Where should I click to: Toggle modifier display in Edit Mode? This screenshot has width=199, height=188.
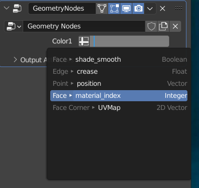(x=114, y=8)
